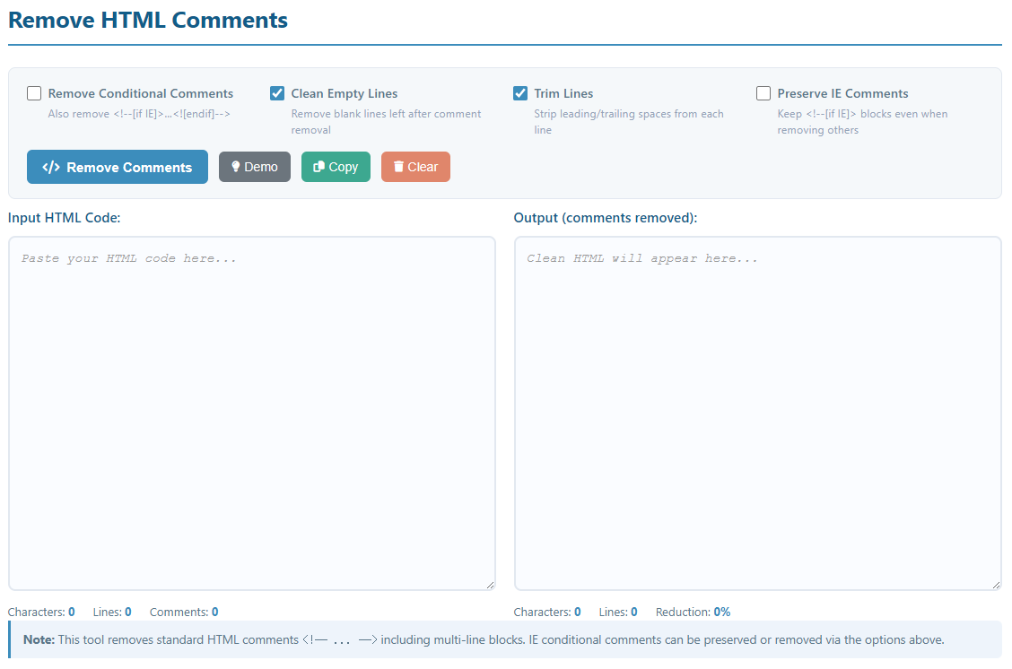Uncheck the Clean Empty Lines checkbox
This screenshot has width=1012, height=669.
pos(277,93)
